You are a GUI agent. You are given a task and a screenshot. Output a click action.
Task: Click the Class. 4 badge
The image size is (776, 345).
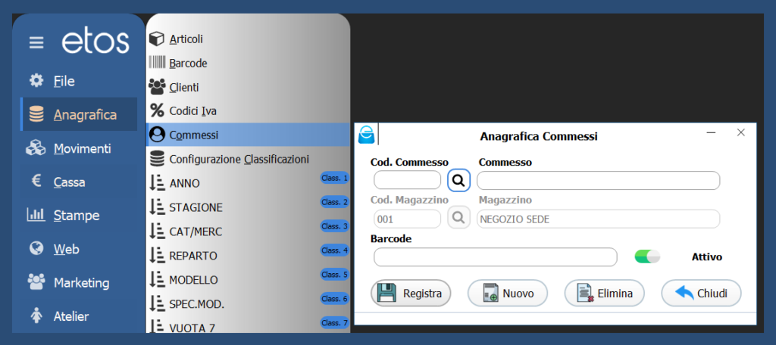tap(334, 250)
